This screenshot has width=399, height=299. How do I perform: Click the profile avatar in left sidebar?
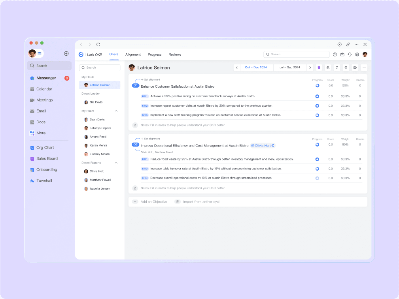[x=32, y=53]
